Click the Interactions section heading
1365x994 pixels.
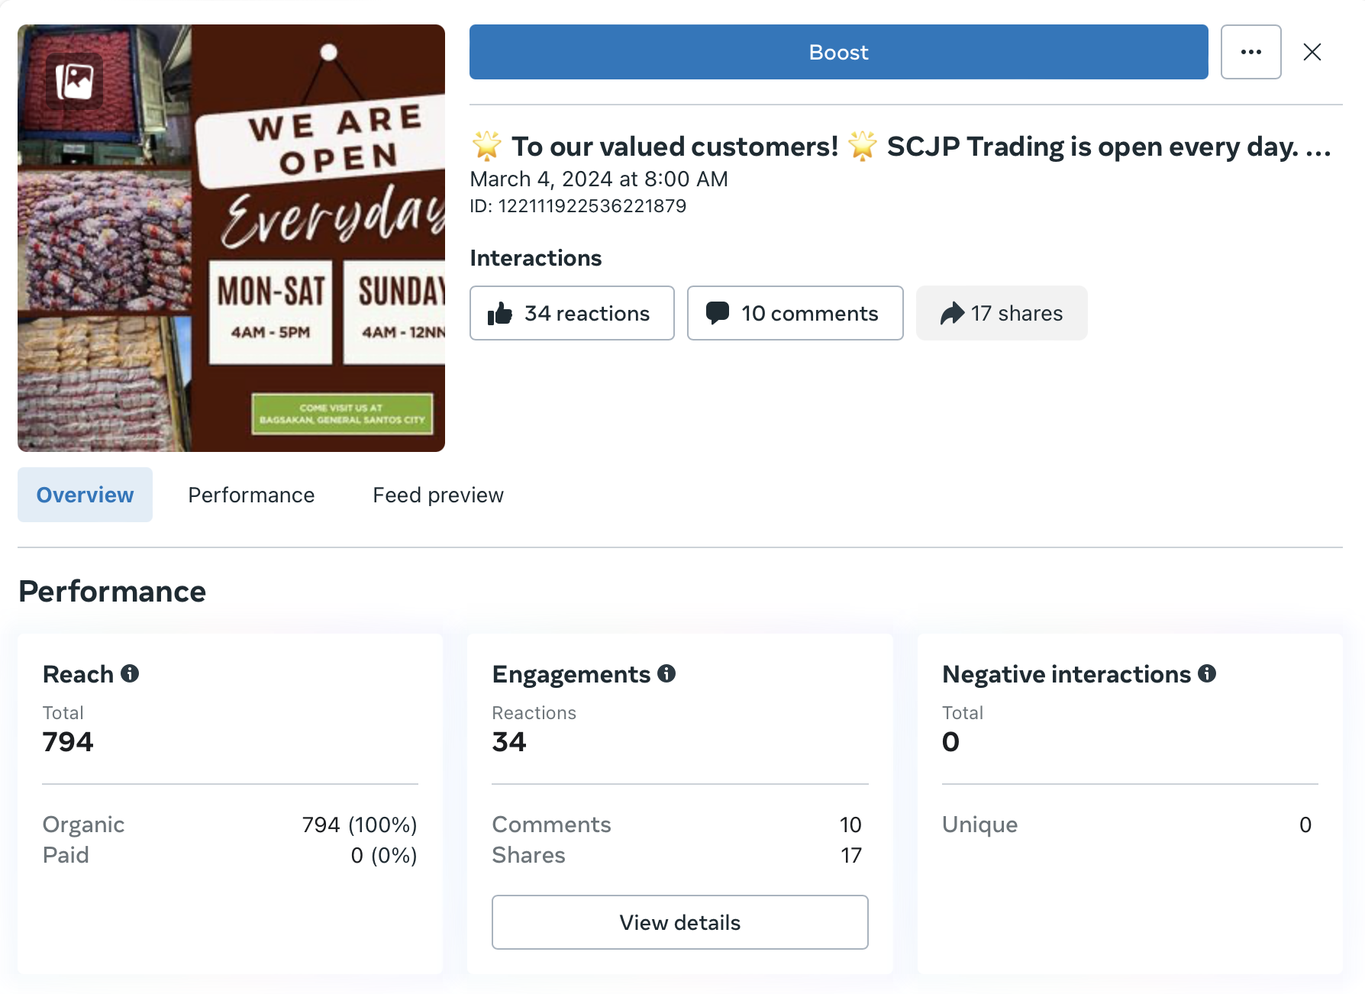[x=536, y=258]
